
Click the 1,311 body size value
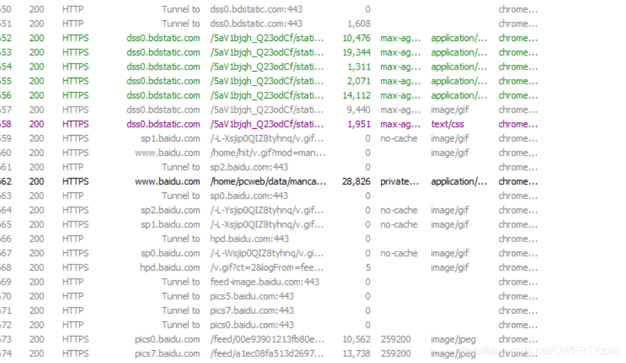tap(358, 67)
